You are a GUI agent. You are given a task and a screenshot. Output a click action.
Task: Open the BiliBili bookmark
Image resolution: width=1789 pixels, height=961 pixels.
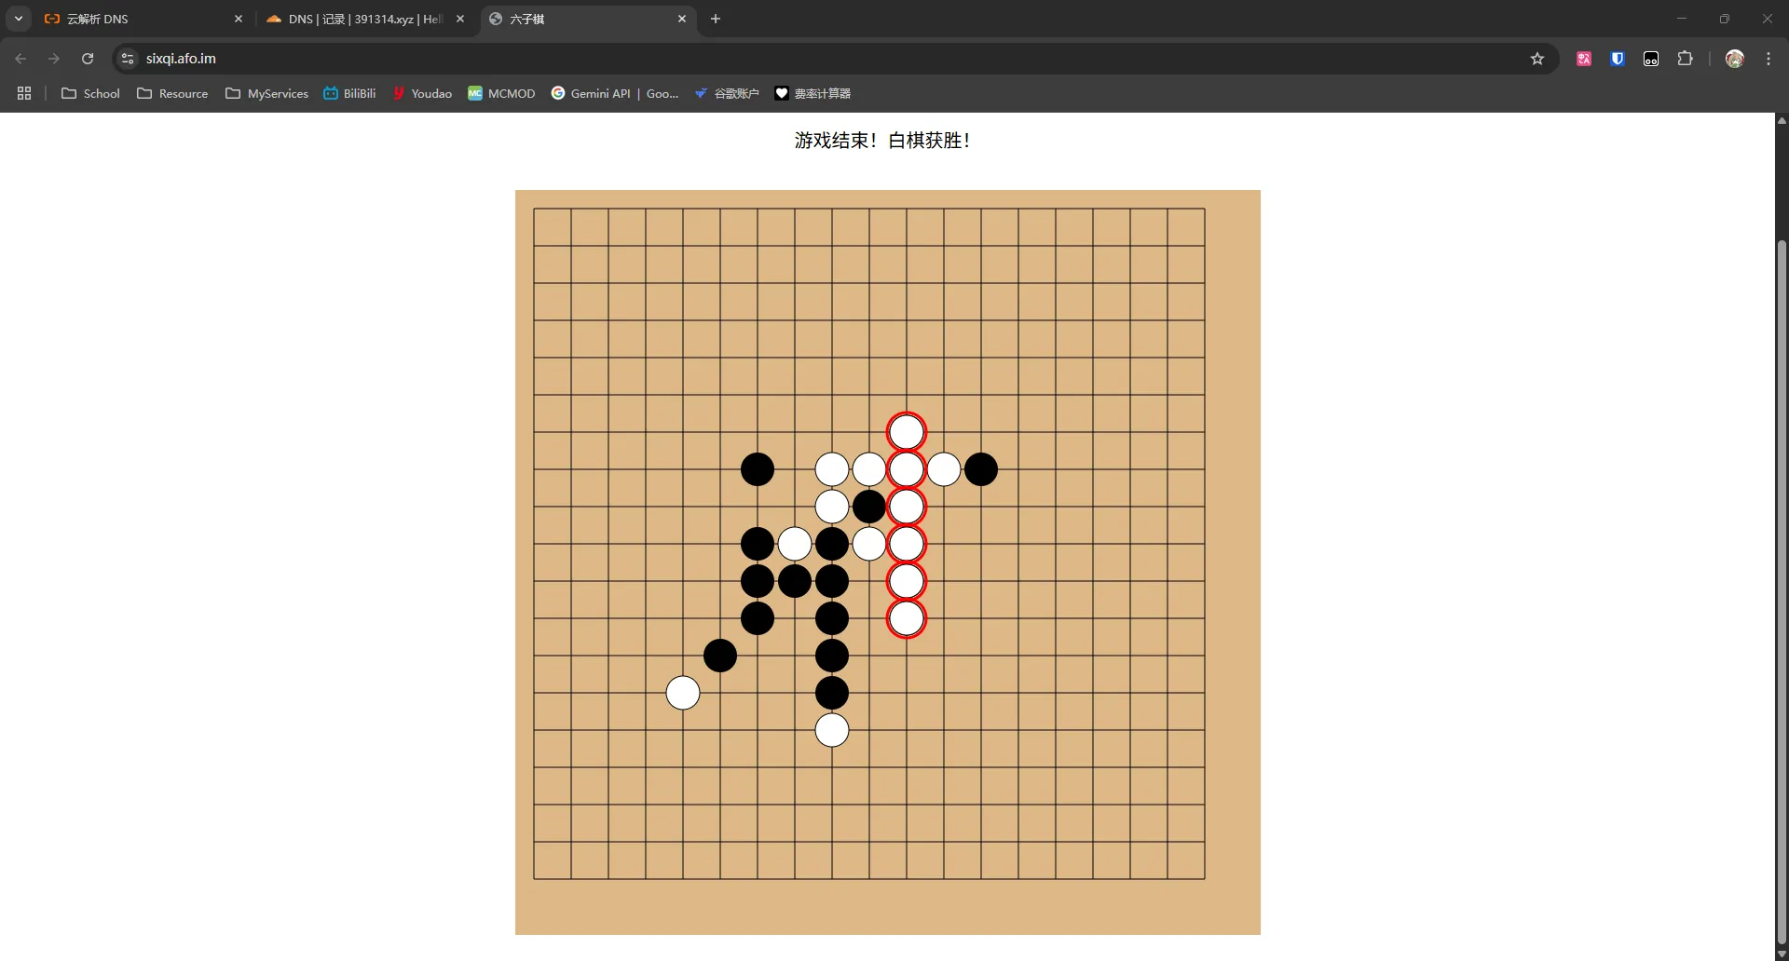click(x=349, y=93)
